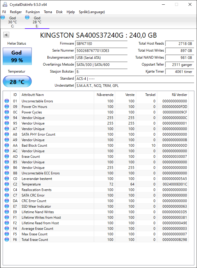
Task: Click the 28 °C temperature button
Action: 17,82
